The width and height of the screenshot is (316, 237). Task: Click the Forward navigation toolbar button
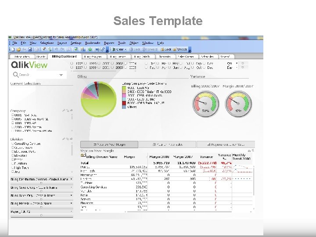point(150,49)
